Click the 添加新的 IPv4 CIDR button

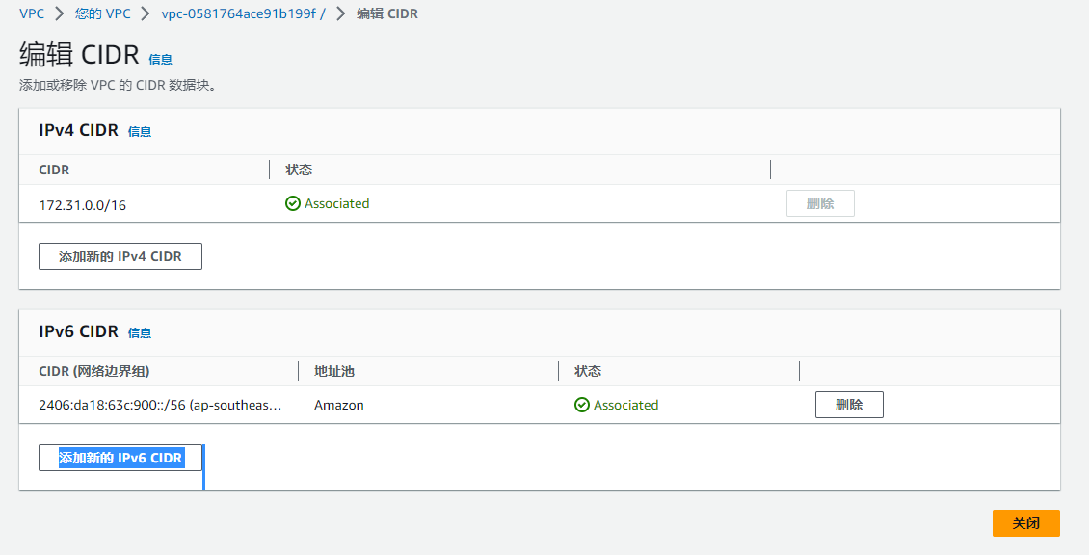120,256
